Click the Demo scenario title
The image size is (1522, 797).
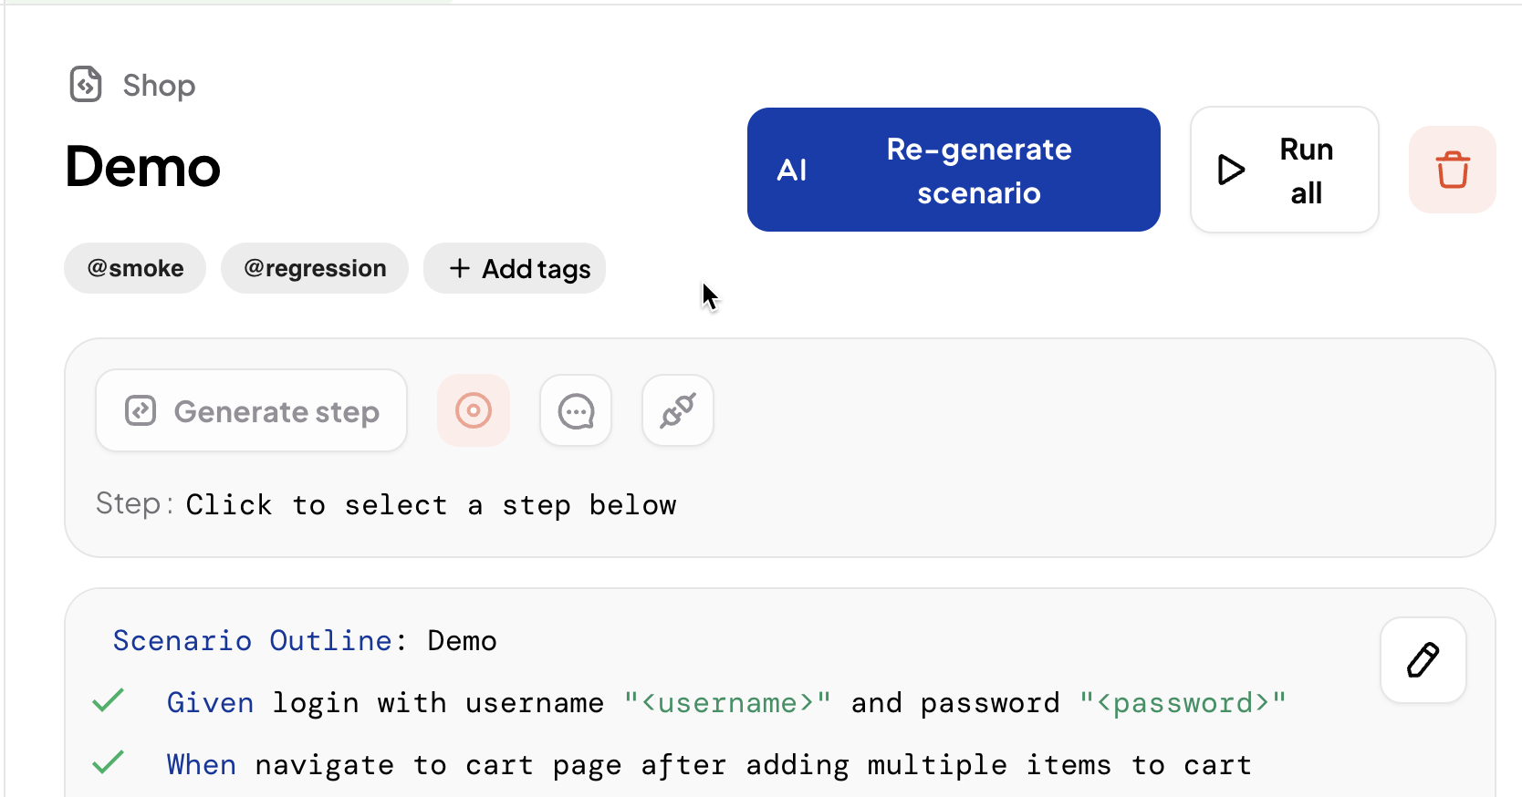click(143, 168)
